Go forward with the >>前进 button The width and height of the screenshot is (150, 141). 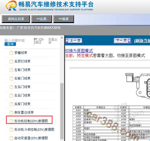click(63, 19)
